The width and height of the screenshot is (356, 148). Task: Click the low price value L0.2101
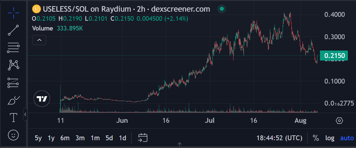click(x=96, y=19)
